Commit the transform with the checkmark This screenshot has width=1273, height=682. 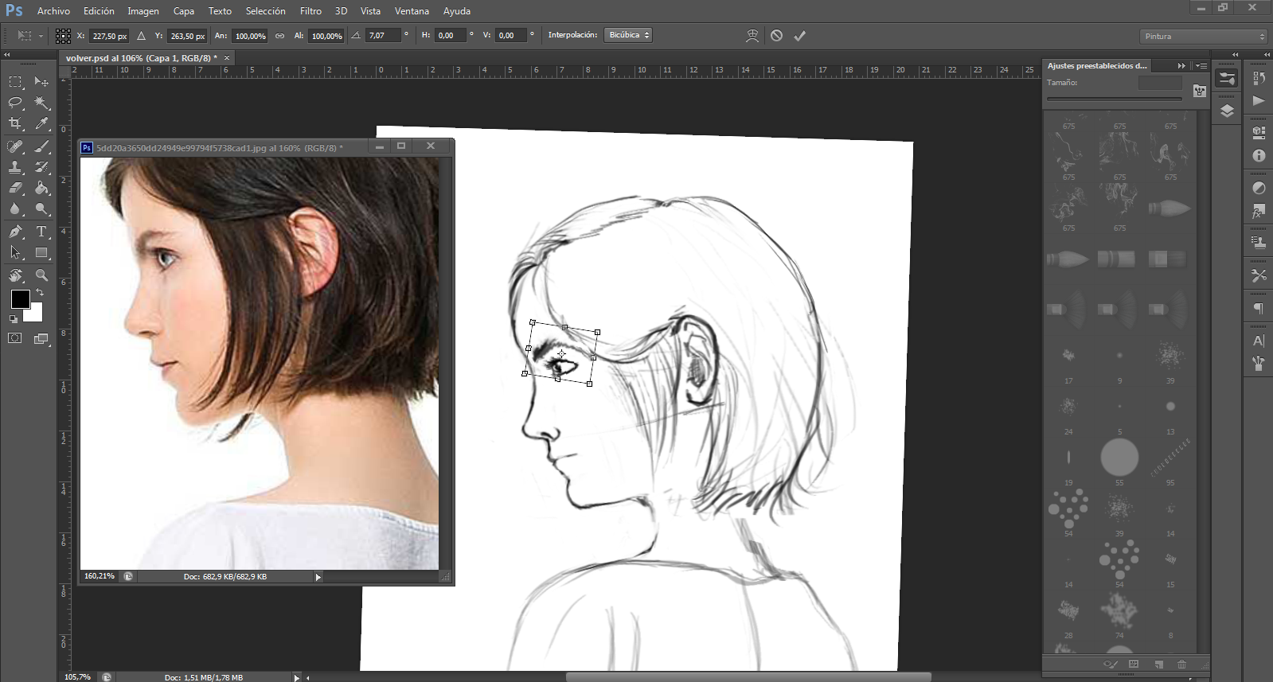(799, 36)
